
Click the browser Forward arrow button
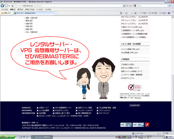pos(6,6)
